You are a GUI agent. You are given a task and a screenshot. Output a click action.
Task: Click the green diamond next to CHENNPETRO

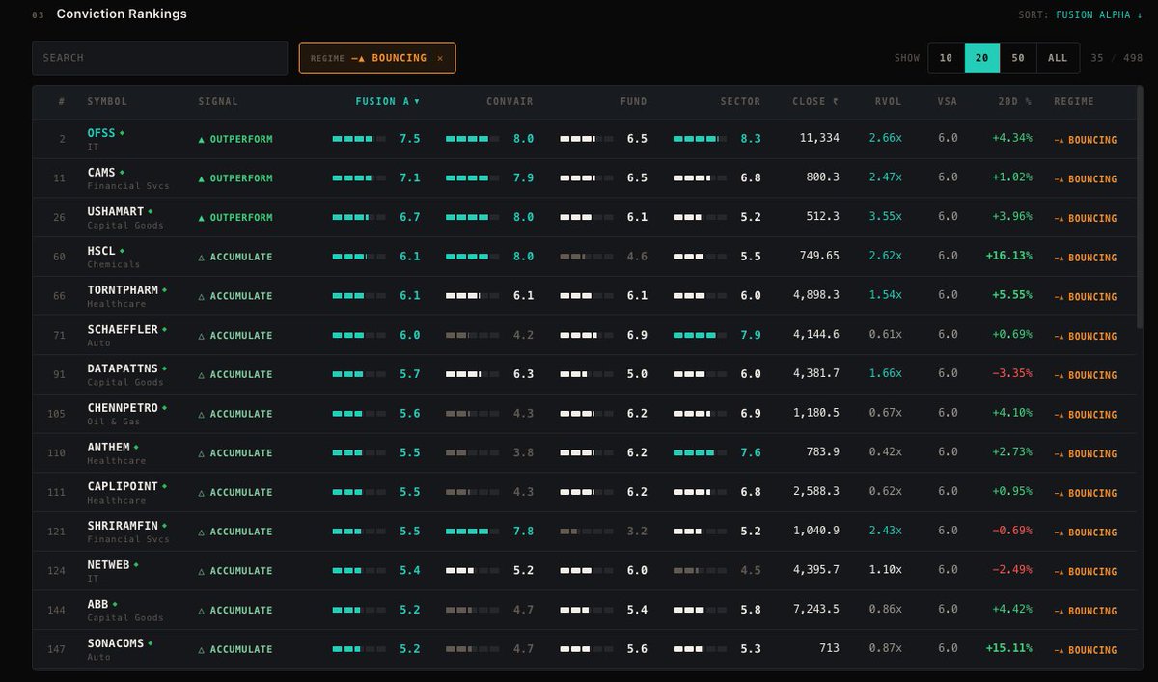[x=165, y=408]
